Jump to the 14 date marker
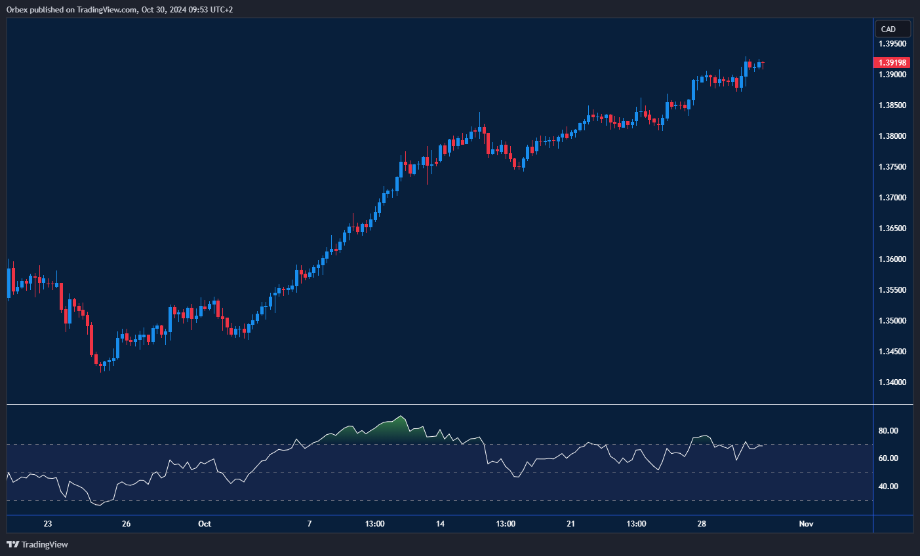Viewport: 920px width, 556px height. 440,524
